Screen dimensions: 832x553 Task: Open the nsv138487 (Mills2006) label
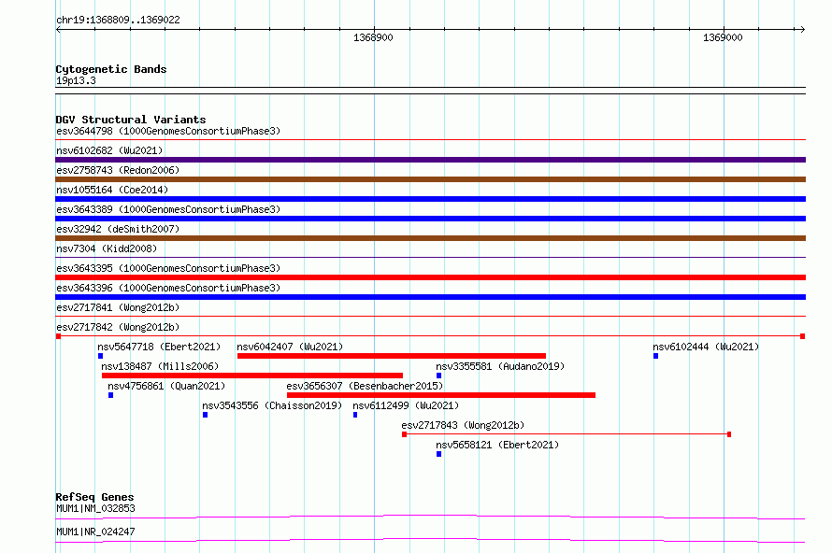(160, 366)
